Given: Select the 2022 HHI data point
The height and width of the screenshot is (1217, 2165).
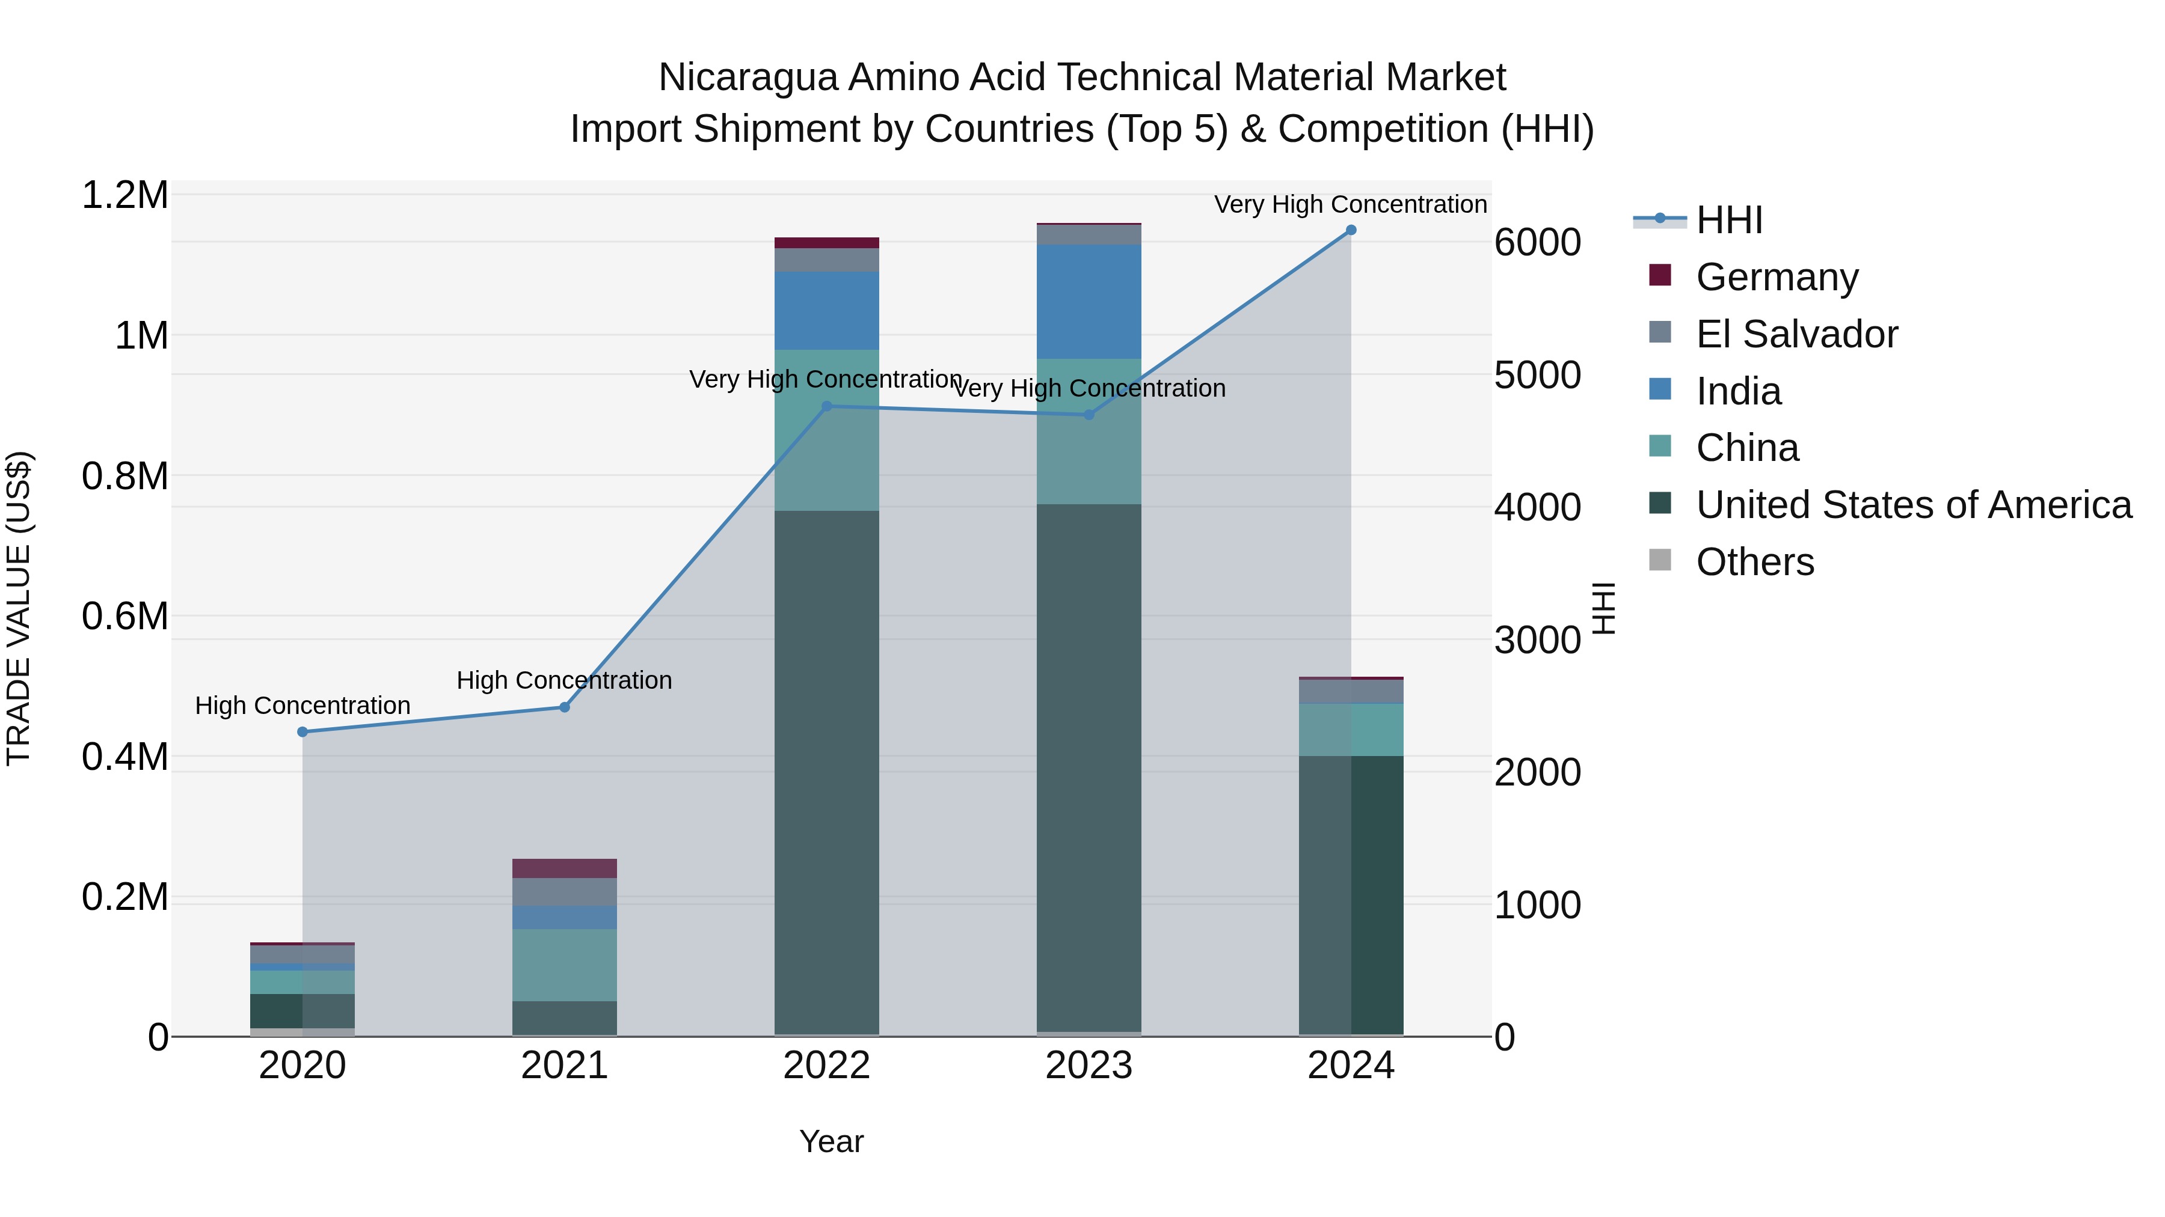Looking at the screenshot, I should click(826, 406).
